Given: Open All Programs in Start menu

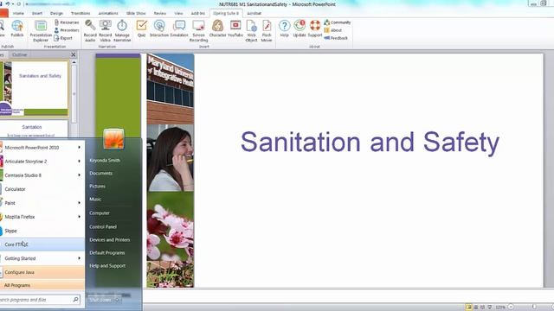Looking at the screenshot, I should click(x=42, y=285).
